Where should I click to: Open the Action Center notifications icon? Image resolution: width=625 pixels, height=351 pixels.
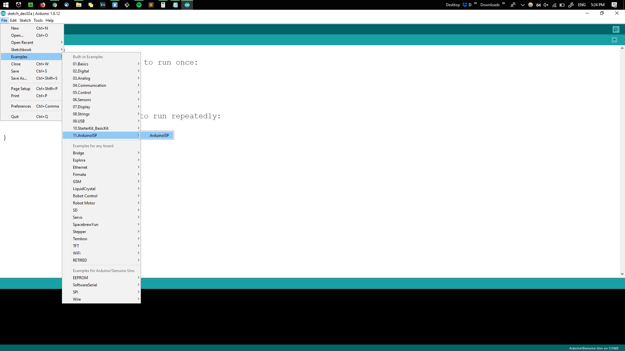614,5
